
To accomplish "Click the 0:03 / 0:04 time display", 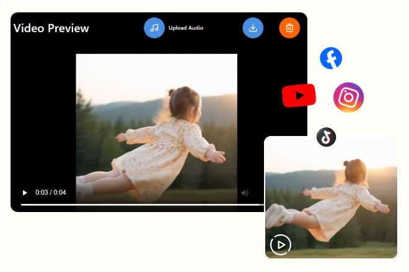I will [51, 193].
